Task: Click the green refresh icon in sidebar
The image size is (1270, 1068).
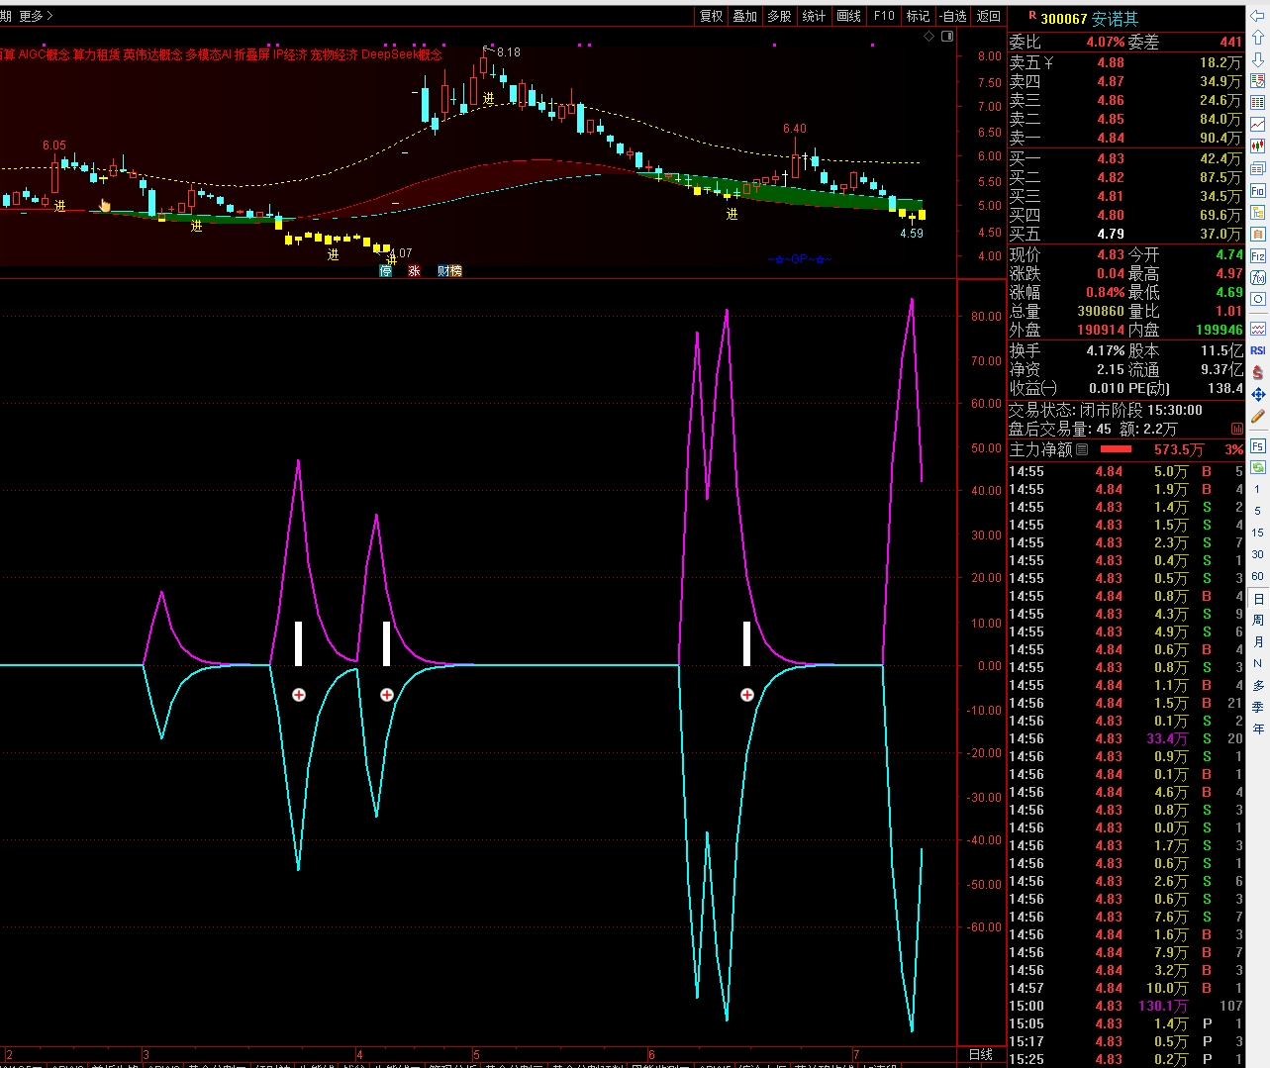Action: (x=1258, y=466)
